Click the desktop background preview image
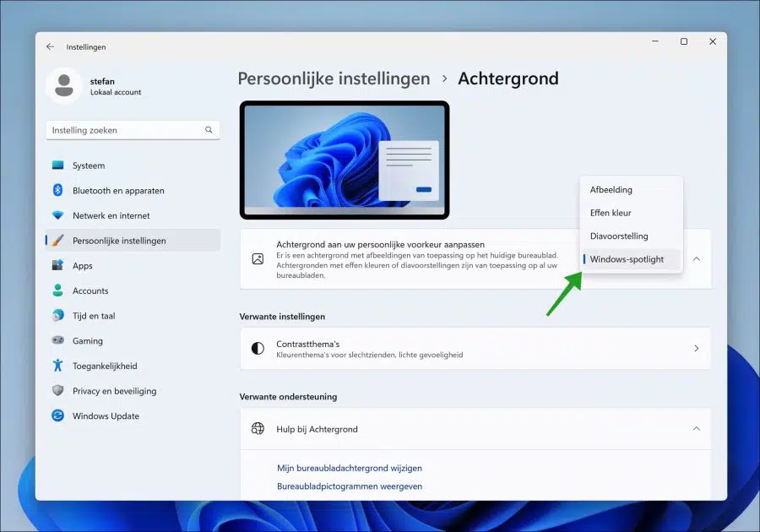The image size is (760, 532). coord(345,160)
